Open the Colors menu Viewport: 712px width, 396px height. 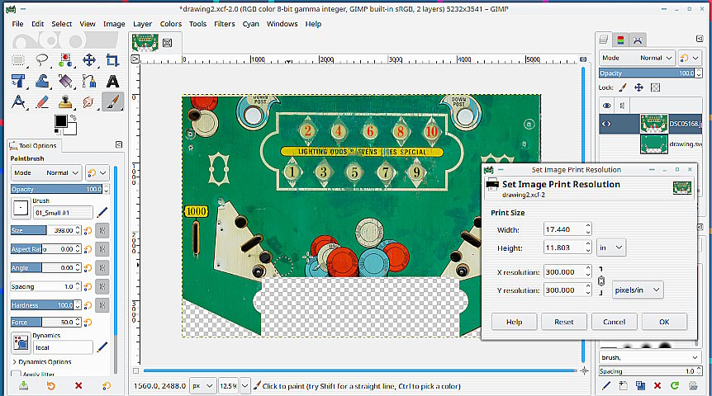pos(171,24)
